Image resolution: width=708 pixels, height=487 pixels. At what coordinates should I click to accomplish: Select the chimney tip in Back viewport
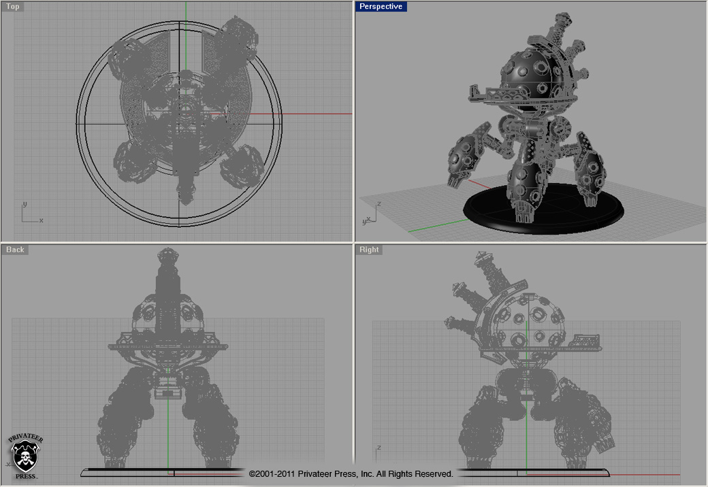pyautogui.click(x=167, y=256)
